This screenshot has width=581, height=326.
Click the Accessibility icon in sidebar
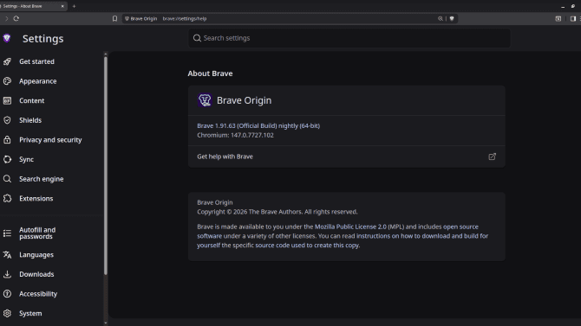[x=7, y=294]
